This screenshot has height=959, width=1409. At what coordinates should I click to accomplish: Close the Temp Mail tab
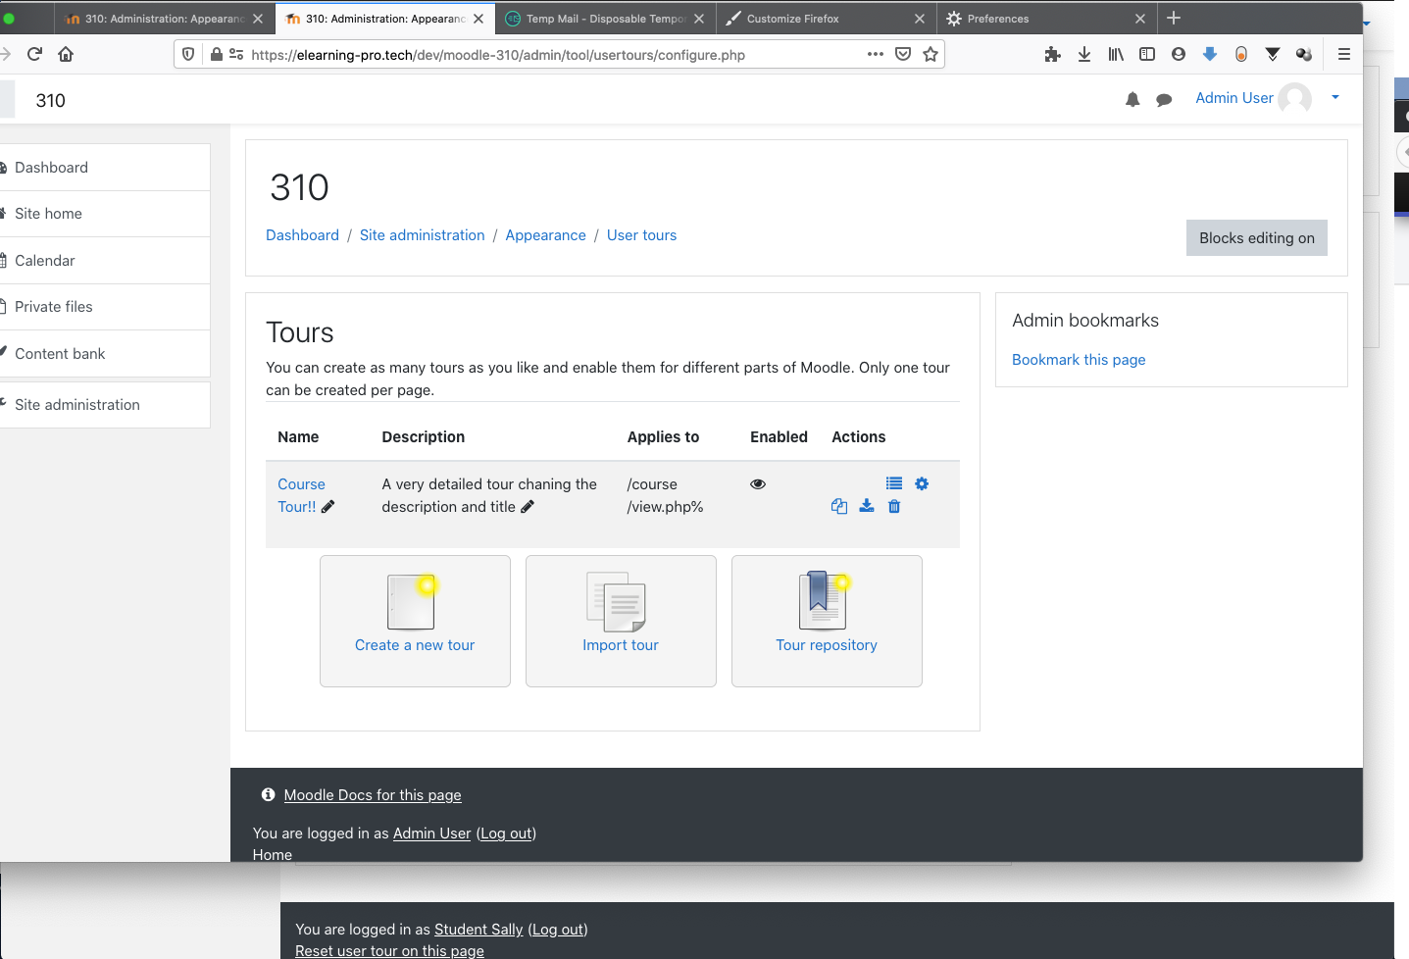699,19
